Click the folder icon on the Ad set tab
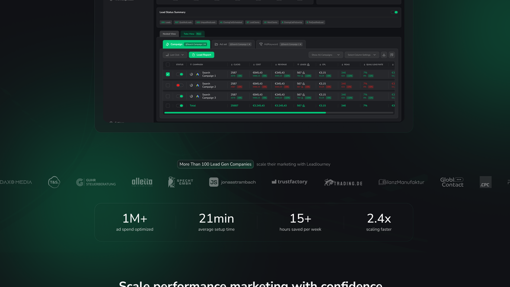 coord(216,45)
